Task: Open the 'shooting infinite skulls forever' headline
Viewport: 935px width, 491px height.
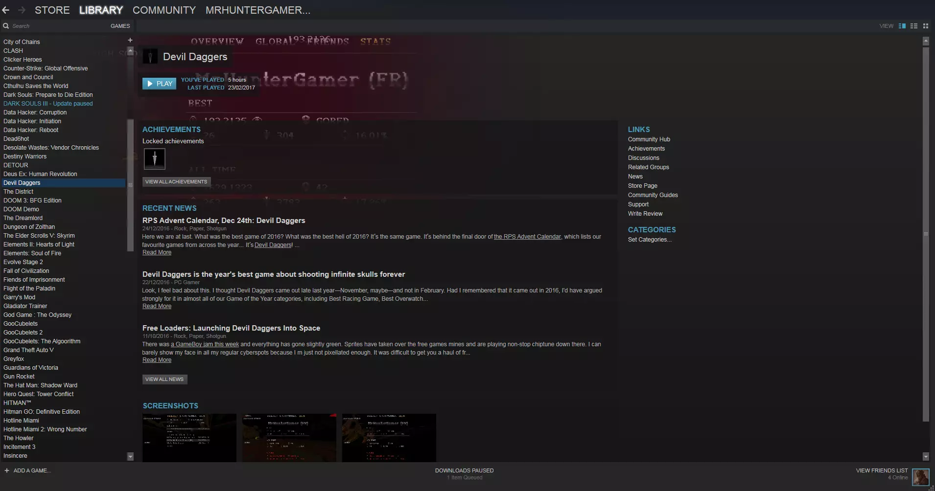Action: coord(274,274)
